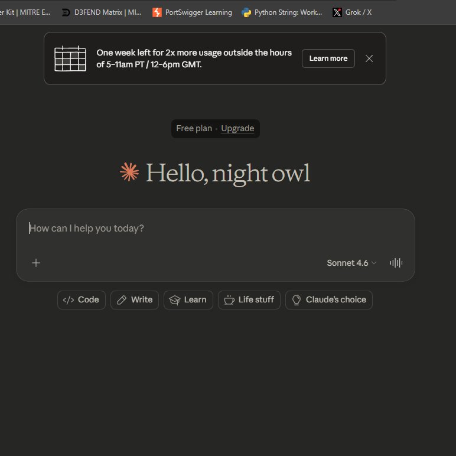Open the MITRE Kit bookmark
The height and width of the screenshot is (456, 456).
click(x=25, y=12)
